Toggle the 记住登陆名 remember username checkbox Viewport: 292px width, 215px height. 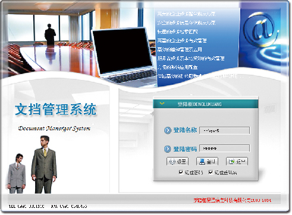coord(211,172)
